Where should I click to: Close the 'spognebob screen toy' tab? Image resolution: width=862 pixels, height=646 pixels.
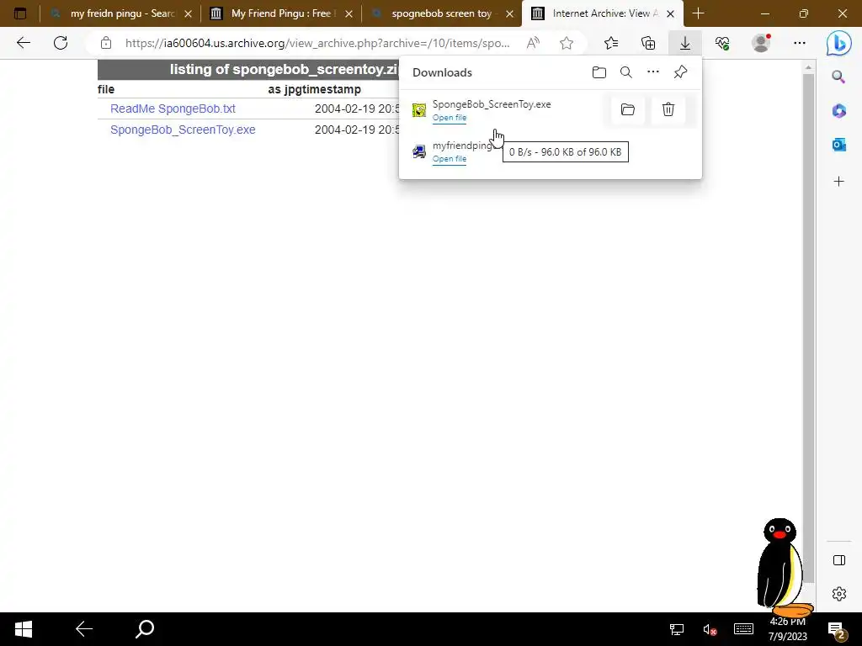(x=509, y=13)
